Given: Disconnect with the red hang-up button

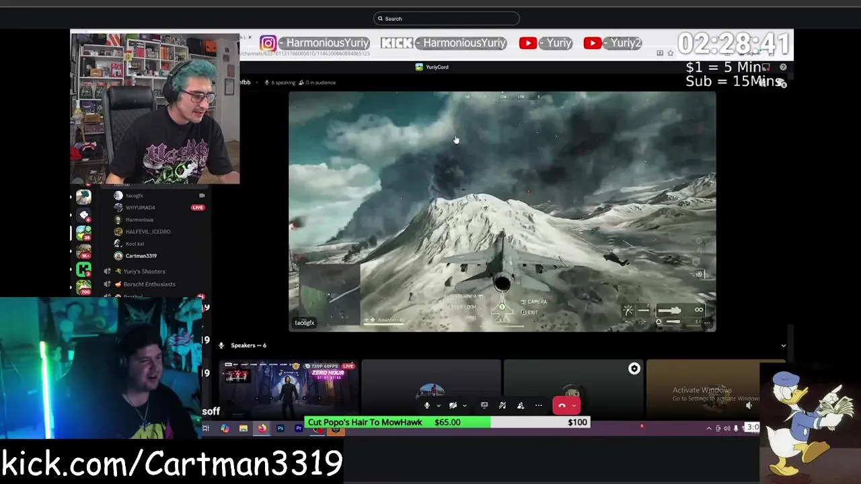Looking at the screenshot, I should (x=562, y=405).
